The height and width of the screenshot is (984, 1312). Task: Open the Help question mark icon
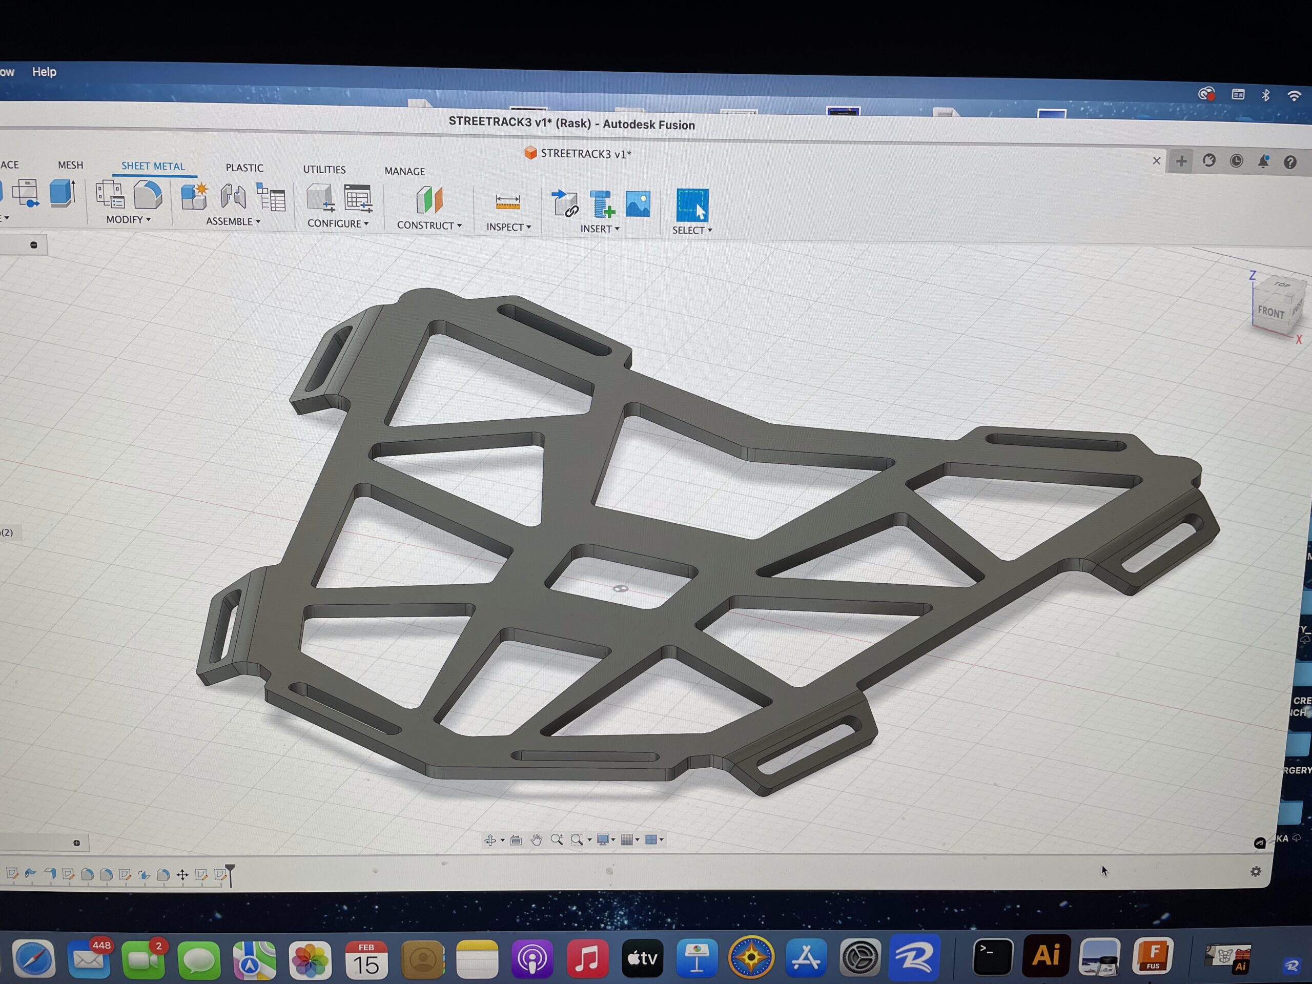(x=1290, y=162)
